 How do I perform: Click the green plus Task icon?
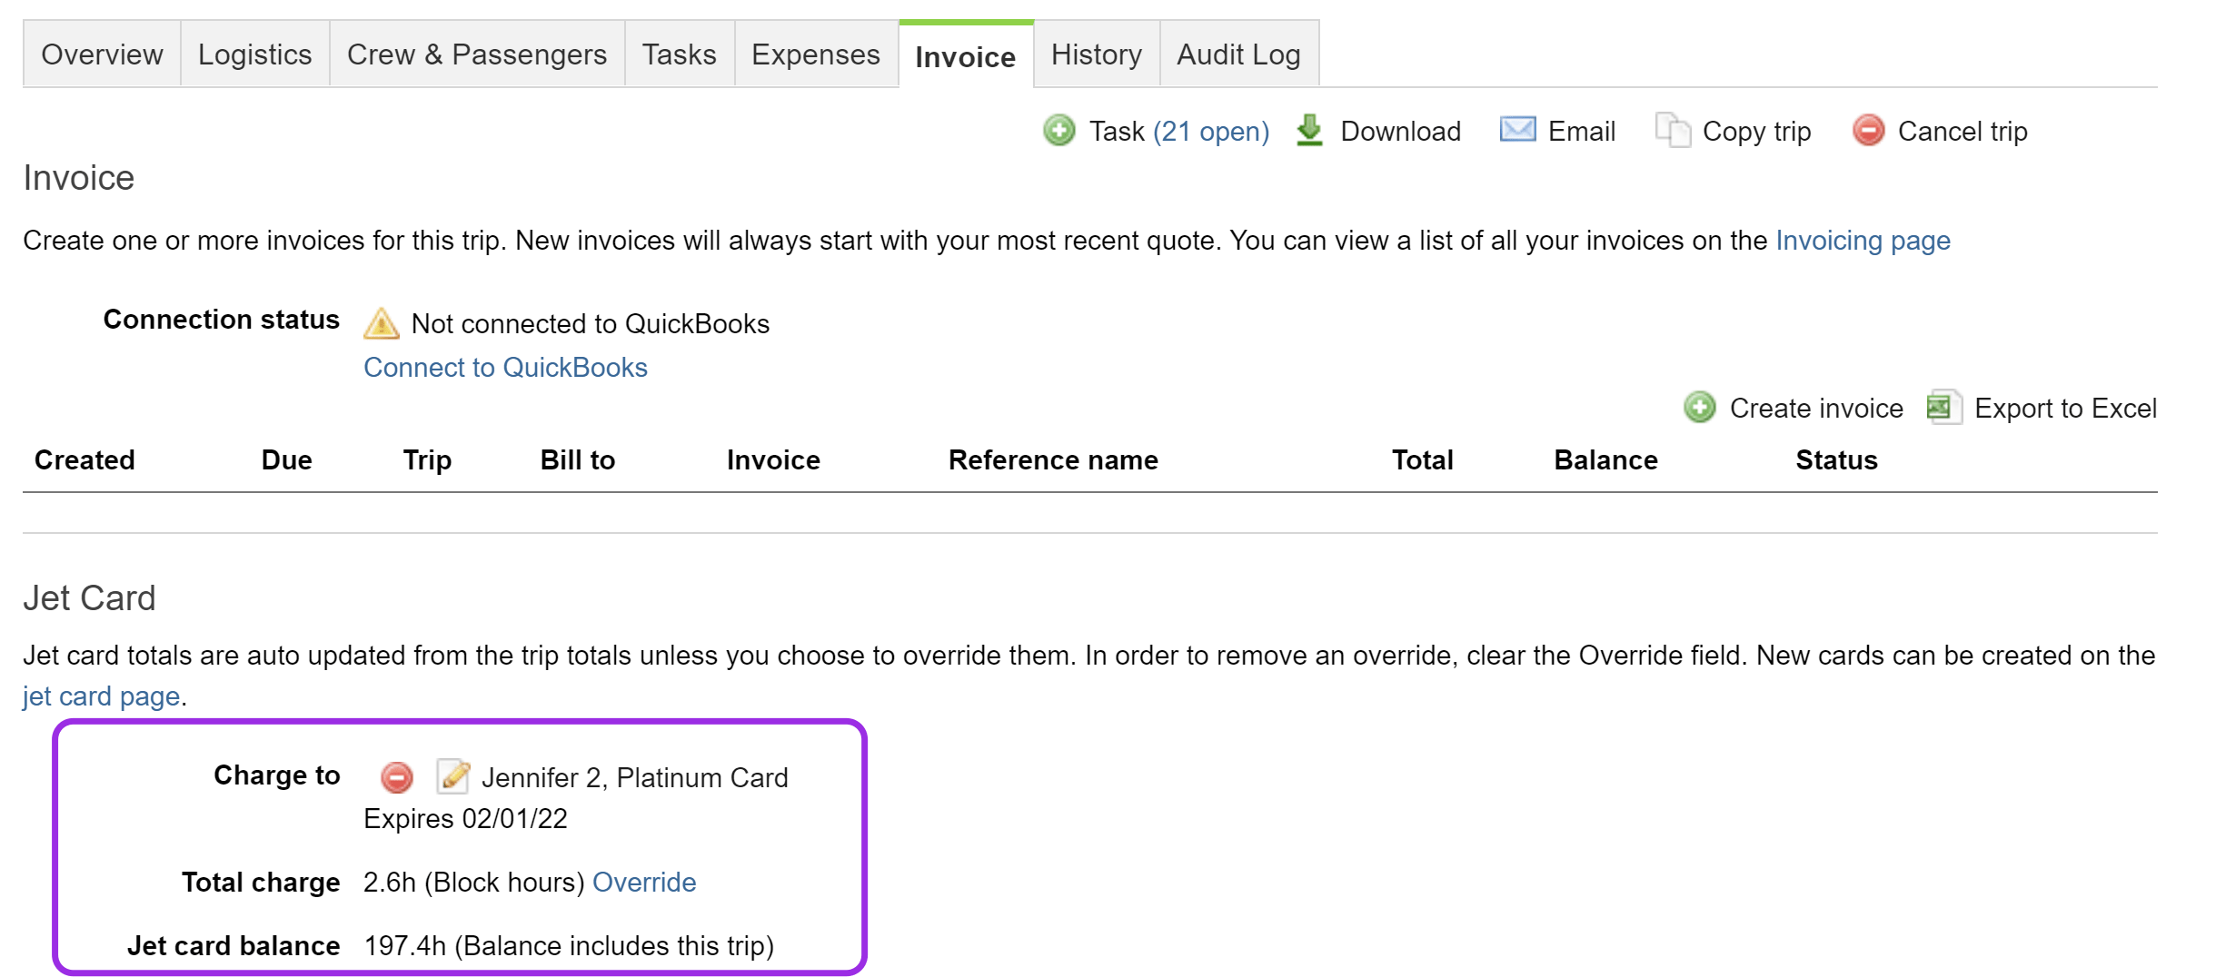[x=1058, y=131]
